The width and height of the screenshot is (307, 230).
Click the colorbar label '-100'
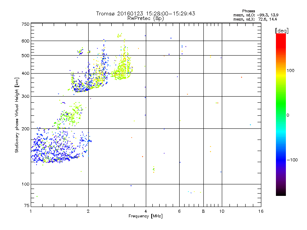(x=292, y=160)
